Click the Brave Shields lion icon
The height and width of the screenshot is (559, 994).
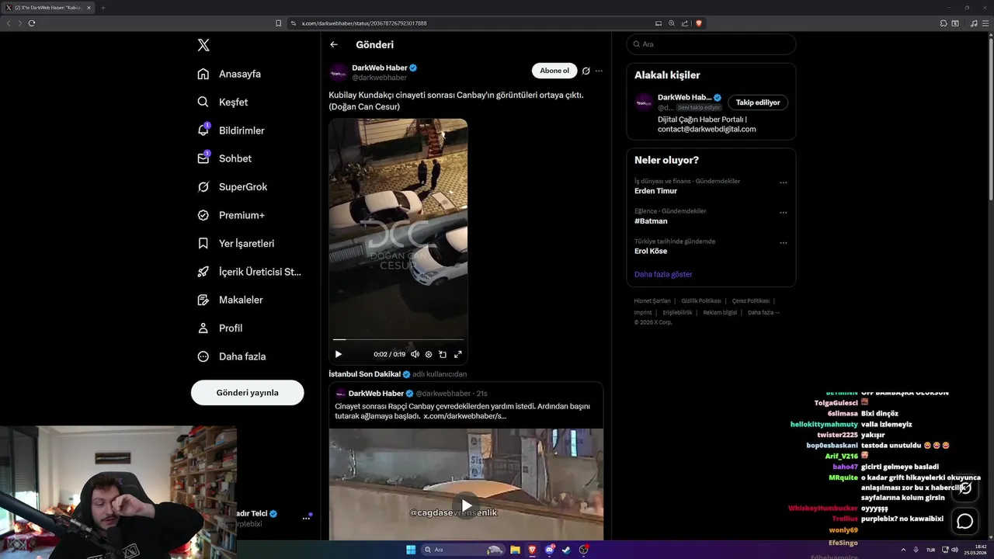tap(699, 23)
